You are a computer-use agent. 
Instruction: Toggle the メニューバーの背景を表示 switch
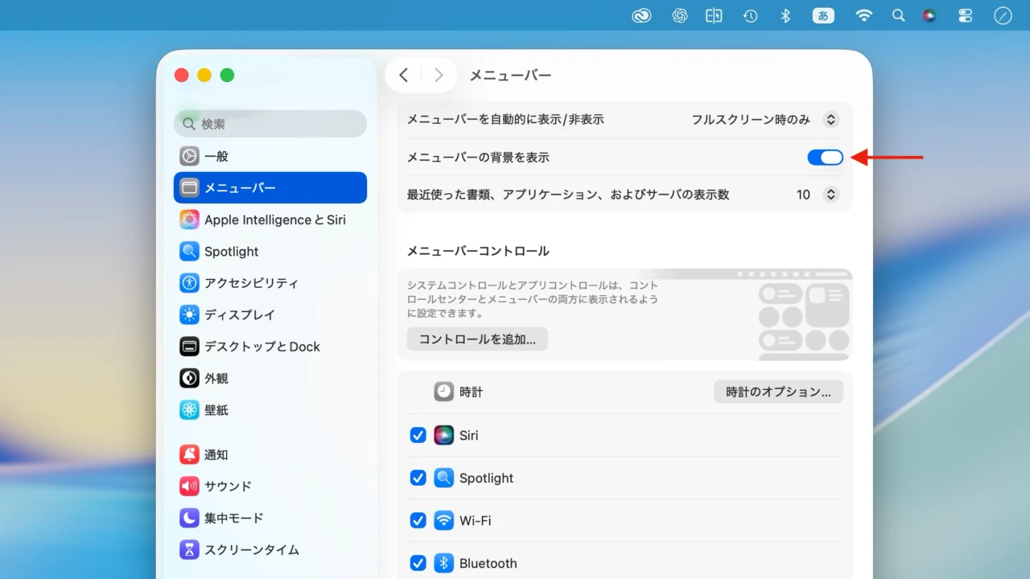click(825, 158)
